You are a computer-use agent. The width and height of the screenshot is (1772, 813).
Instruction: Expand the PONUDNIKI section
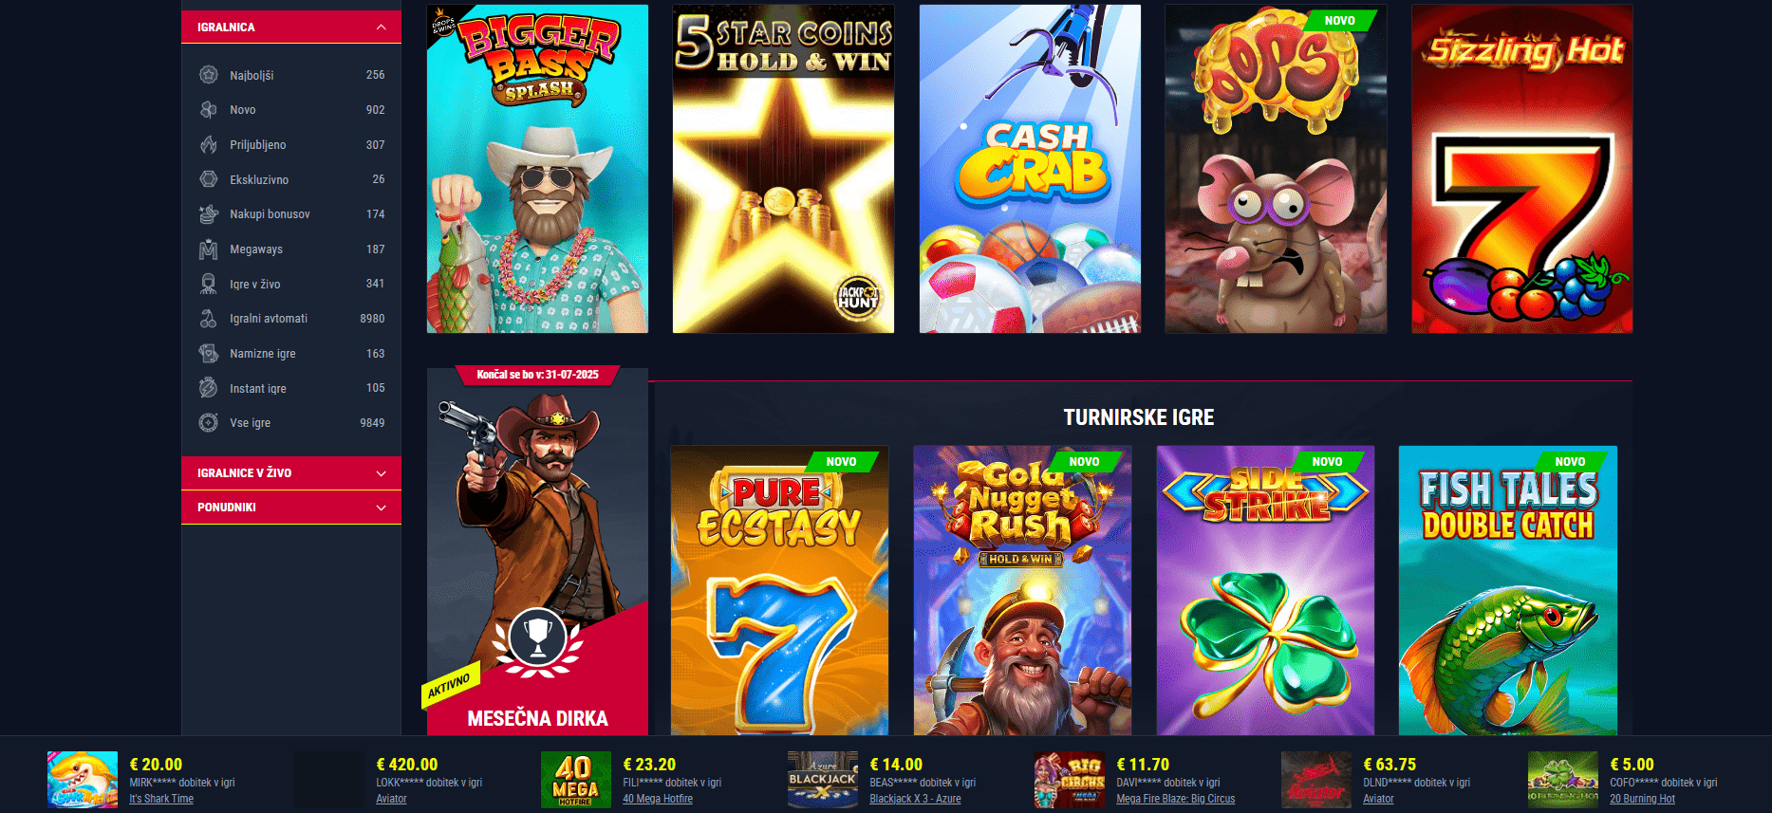291,508
